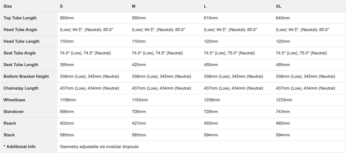The image size is (347, 153).
Task: Select the 565mm top tube value
Action: [x=67, y=18]
